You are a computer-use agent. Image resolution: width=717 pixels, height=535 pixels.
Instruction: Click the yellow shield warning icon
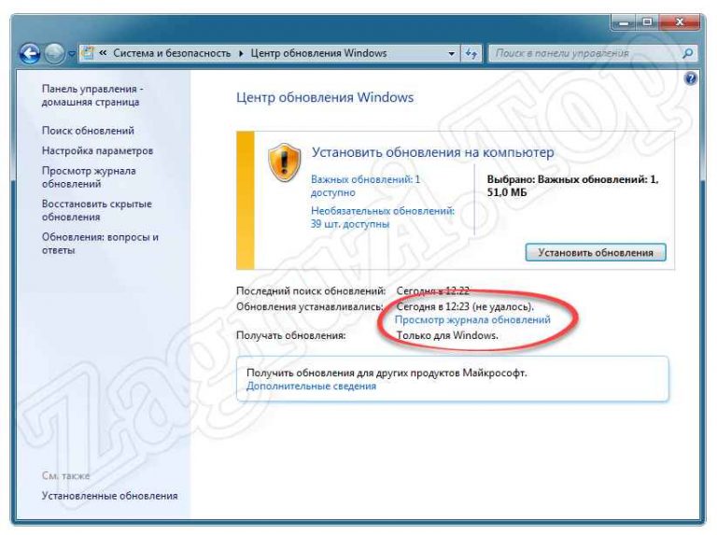[x=284, y=162]
